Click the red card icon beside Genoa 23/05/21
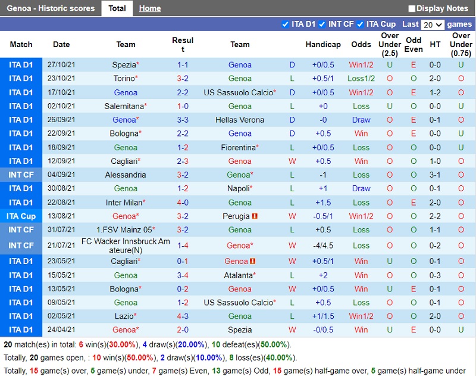476x376 pixels. pos(252,261)
